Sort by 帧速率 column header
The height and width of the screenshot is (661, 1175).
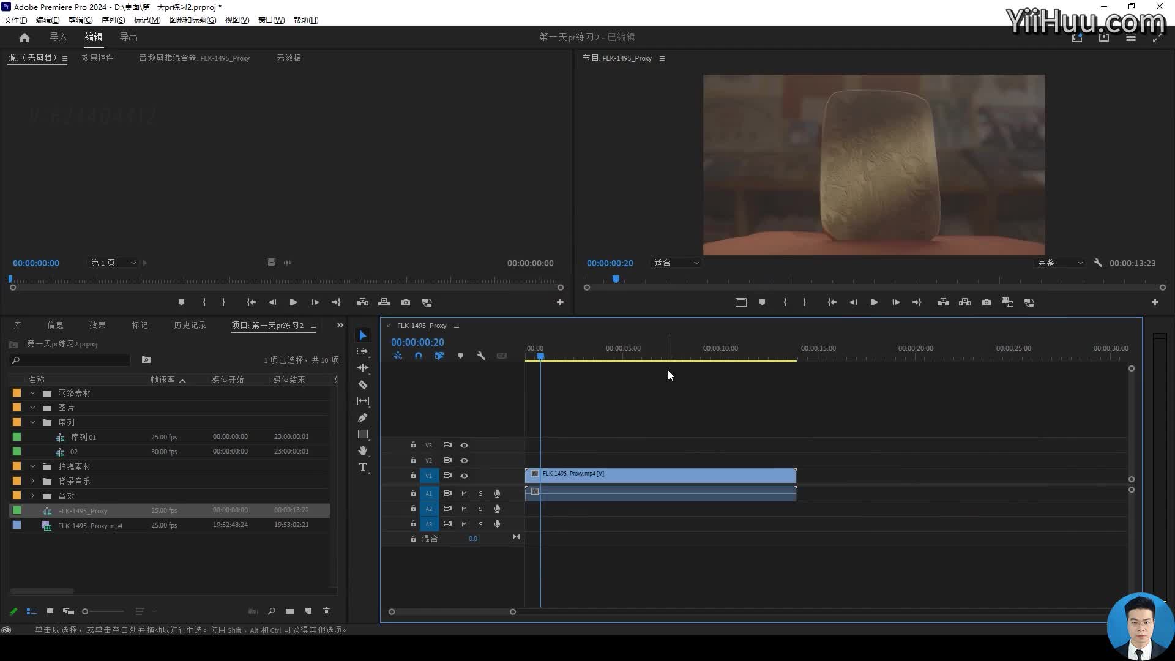163,379
